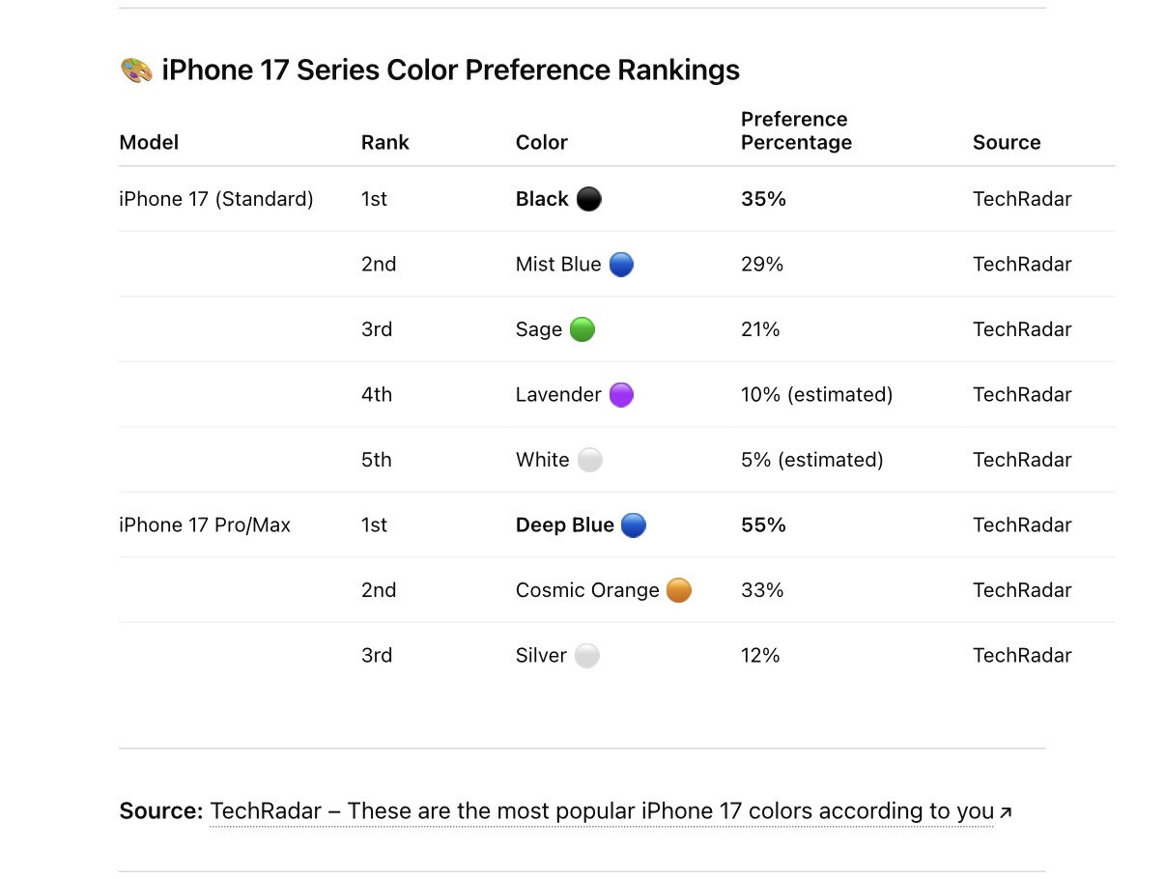Image resolution: width=1165 pixels, height=879 pixels.
Task: Click the artist palette emoji in heading
Action: coord(136,71)
